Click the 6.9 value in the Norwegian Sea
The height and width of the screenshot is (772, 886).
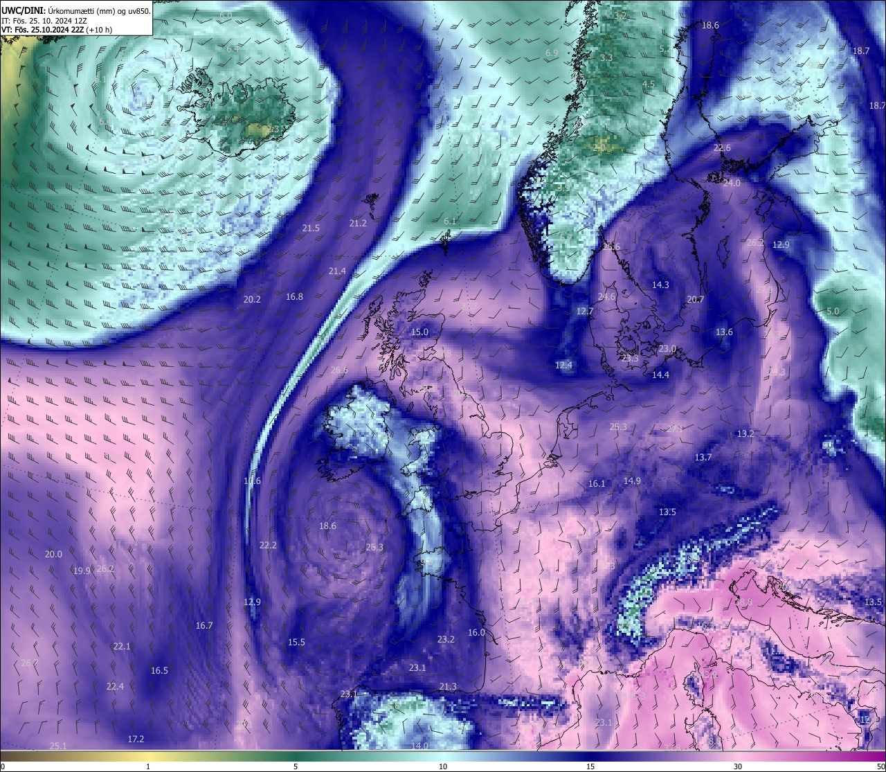pyautogui.click(x=552, y=53)
